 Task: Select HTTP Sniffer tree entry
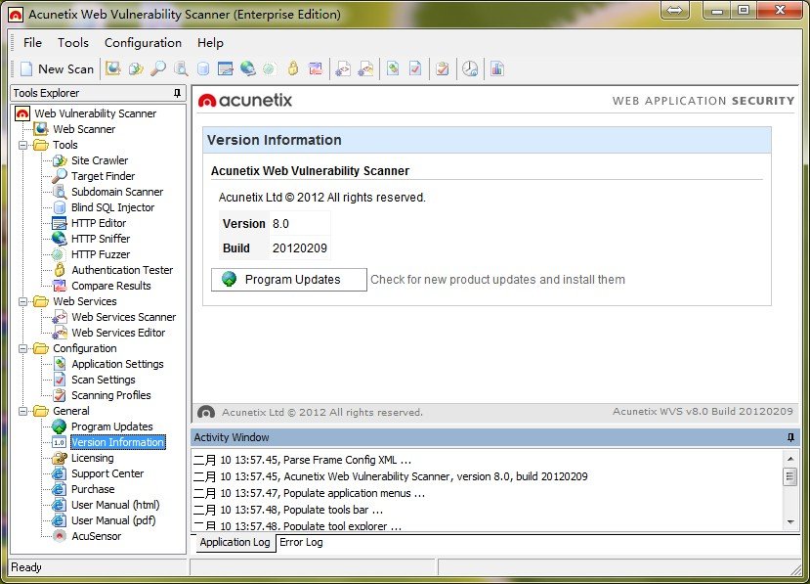click(101, 239)
